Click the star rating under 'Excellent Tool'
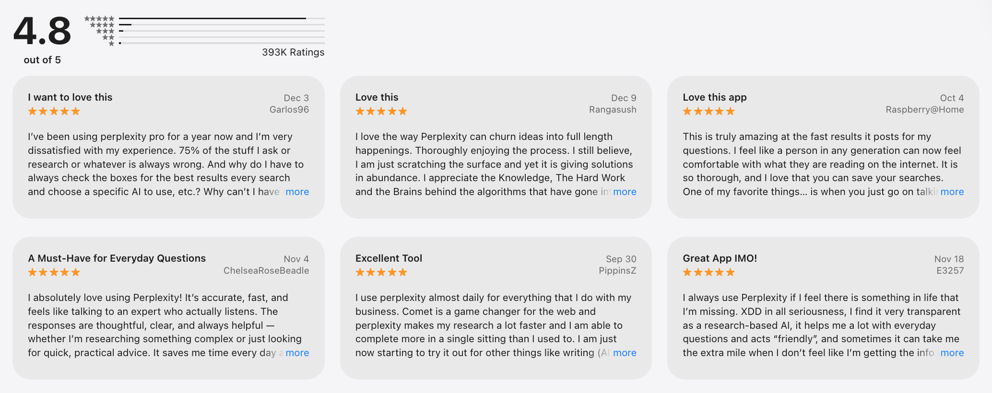 (x=381, y=272)
